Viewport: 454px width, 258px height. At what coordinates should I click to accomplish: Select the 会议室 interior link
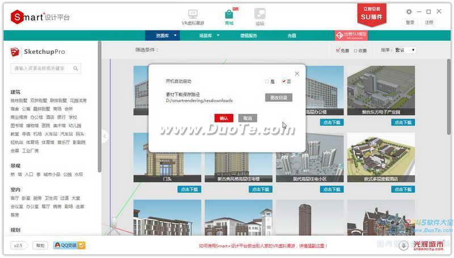click(x=16, y=207)
